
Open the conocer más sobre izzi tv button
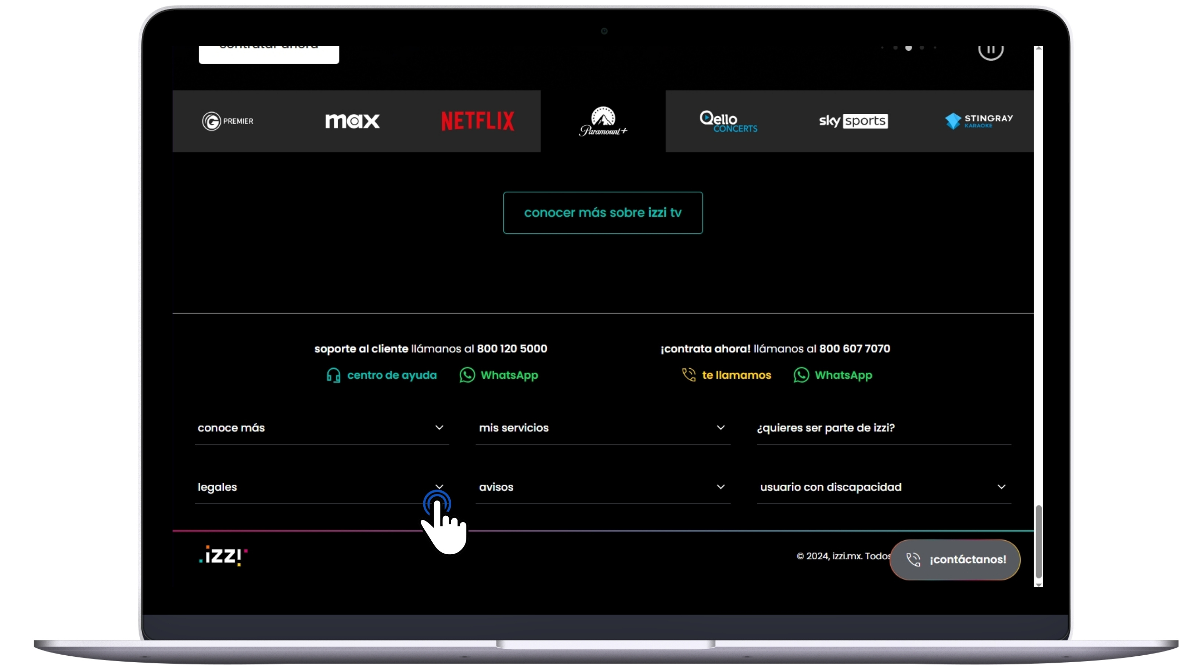tap(603, 213)
